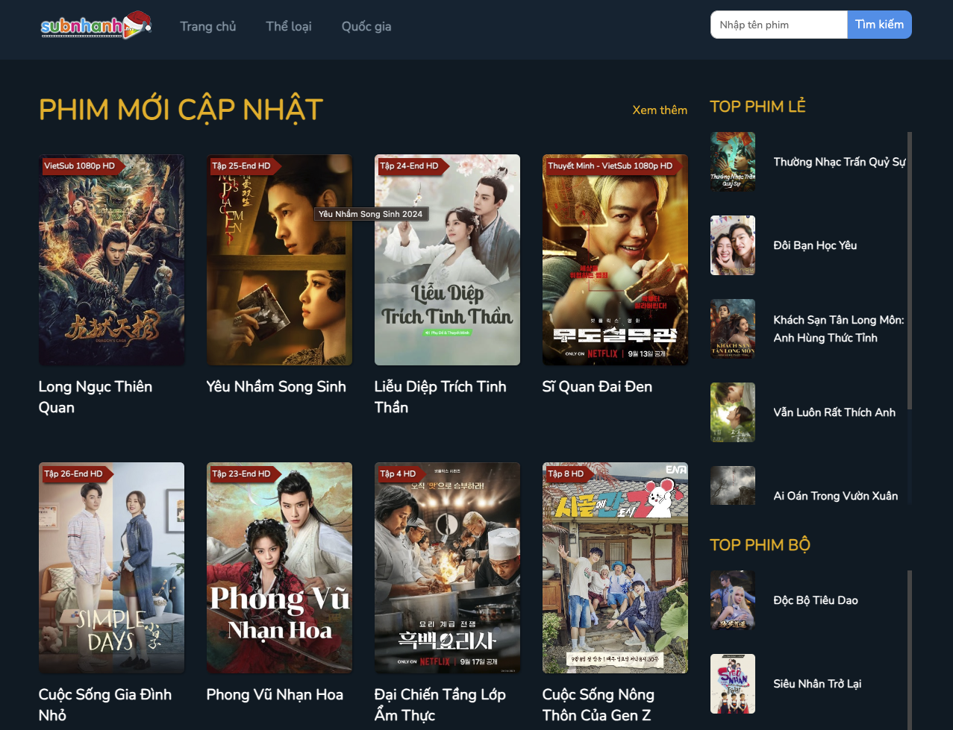This screenshot has height=730, width=953.
Task: Open Siêu Nhân Trở Lại thumbnail
Action: click(733, 684)
